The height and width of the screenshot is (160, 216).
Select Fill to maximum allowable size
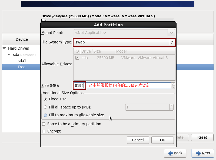45,115
